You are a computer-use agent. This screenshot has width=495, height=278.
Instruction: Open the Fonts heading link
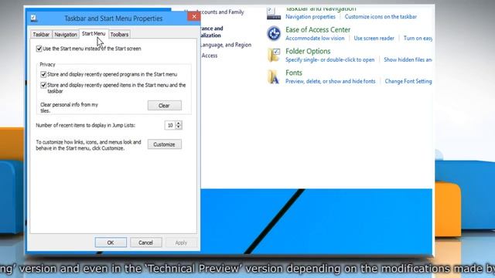click(x=294, y=73)
